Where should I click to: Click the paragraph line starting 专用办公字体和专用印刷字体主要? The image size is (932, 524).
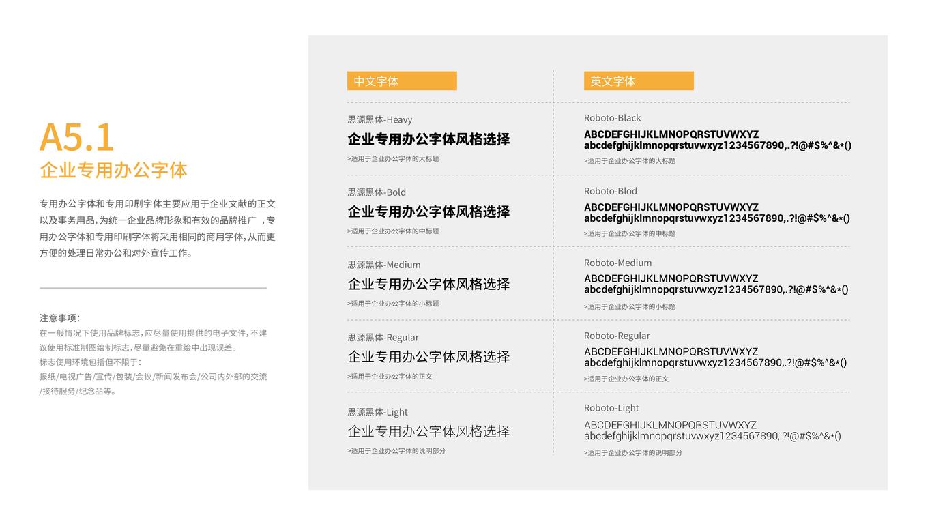tap(158, 203)
